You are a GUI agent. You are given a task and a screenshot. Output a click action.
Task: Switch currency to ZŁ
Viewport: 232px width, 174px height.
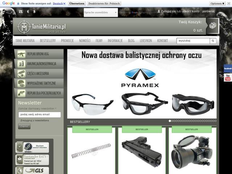pyautogui.click(x=21, y=12)
